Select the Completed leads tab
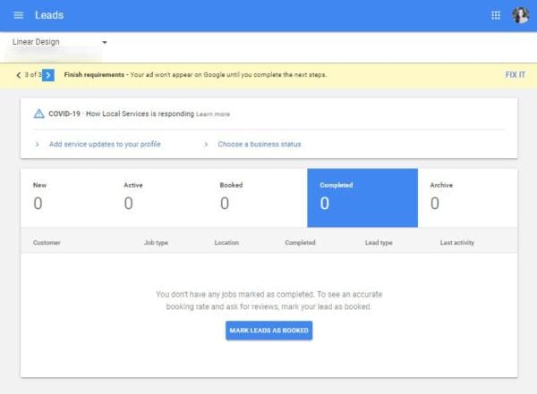The image size is (537, 394). click(x=362, y=197)
